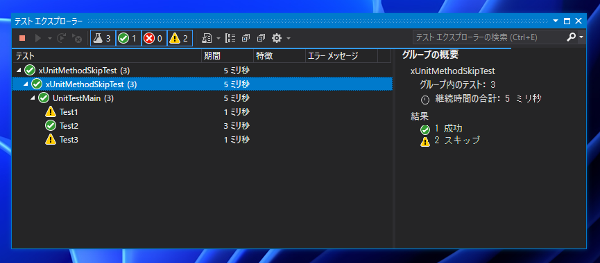Image resolution: width=600 pixels, height=263 pixels.
Task: Click the warning icon beside Test3
Action: 51,140
